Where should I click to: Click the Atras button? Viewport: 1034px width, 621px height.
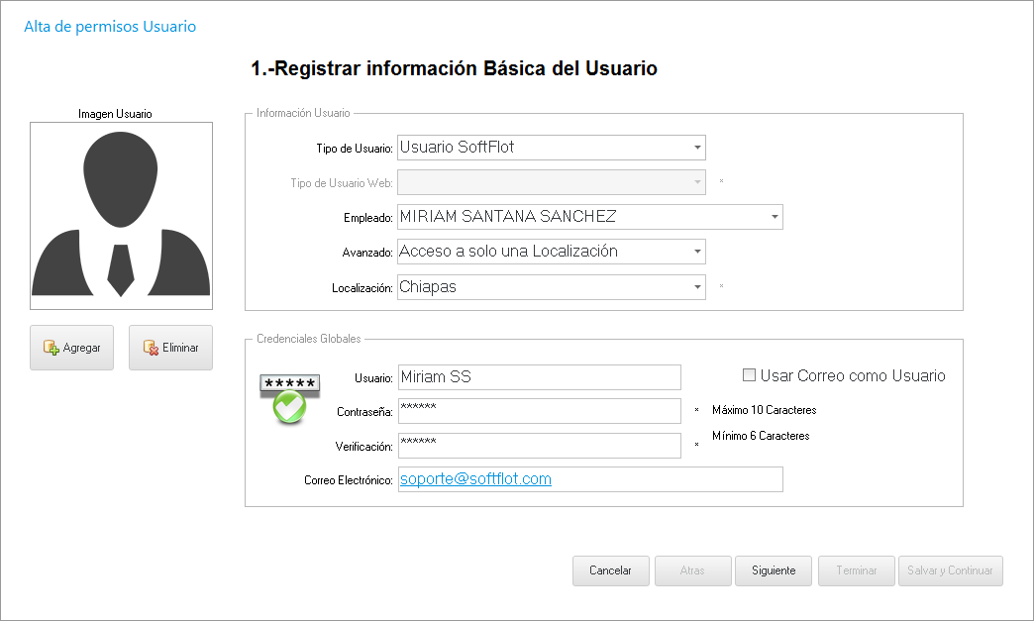pos(692,570)
